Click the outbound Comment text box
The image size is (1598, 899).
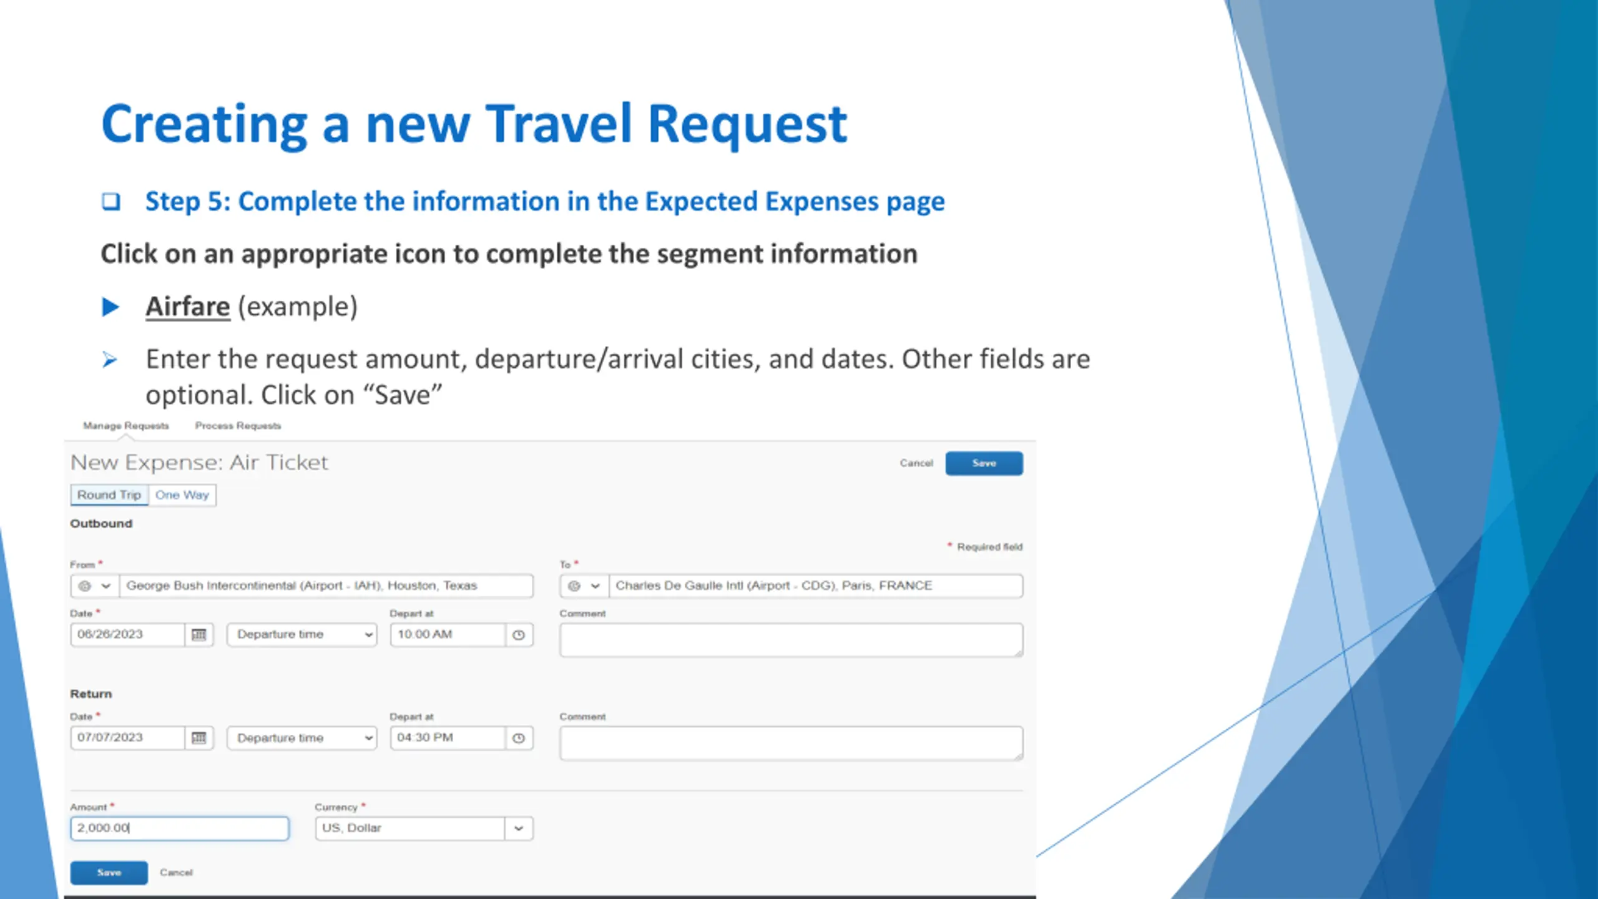pyautogui.click(x=792, y=640)
